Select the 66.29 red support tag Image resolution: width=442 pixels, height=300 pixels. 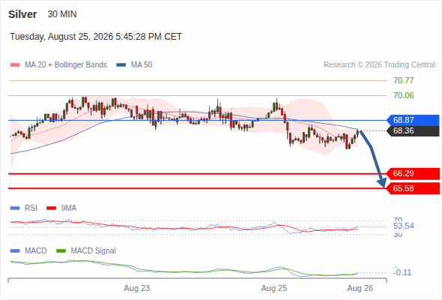click(413, 173)
